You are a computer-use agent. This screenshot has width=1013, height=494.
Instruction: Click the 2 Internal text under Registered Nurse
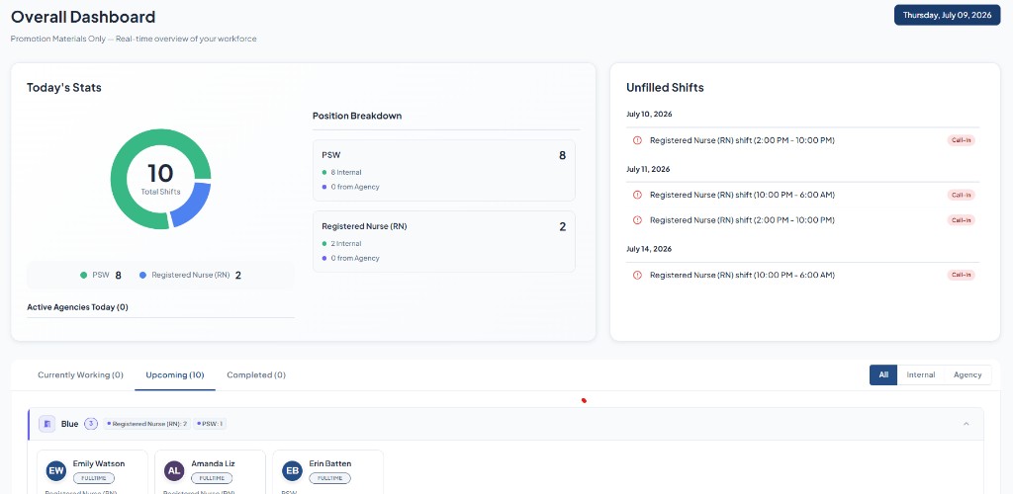point(345,244)
